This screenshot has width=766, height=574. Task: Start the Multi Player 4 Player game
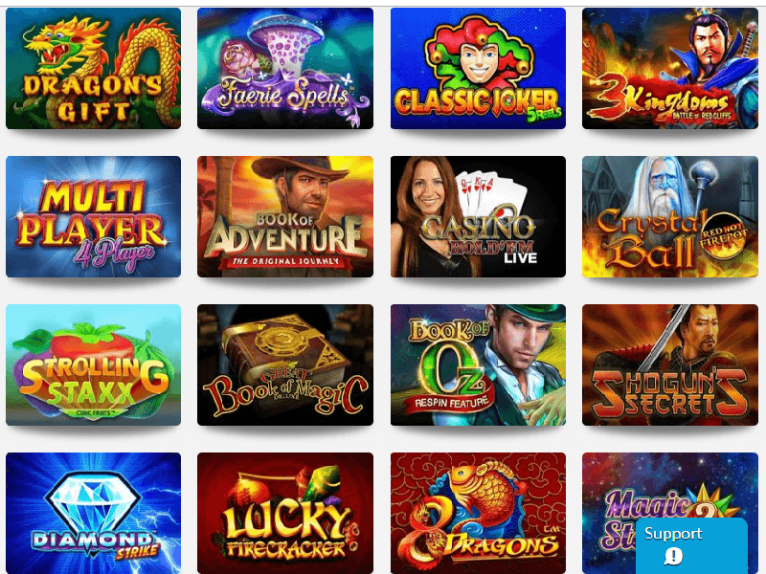click(93, 217)
